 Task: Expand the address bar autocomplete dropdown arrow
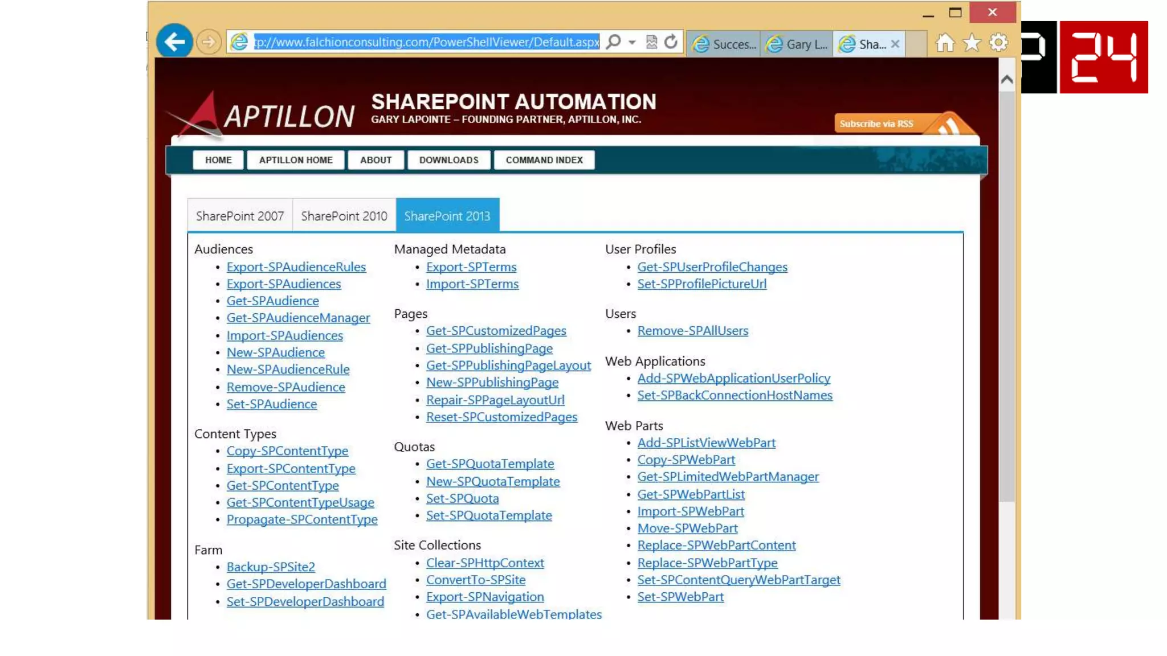point(632,42)
